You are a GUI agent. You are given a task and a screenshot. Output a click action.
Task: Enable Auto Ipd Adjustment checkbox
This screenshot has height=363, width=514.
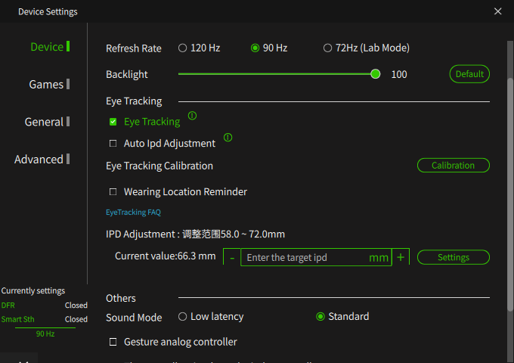click(x=113, y=144)
